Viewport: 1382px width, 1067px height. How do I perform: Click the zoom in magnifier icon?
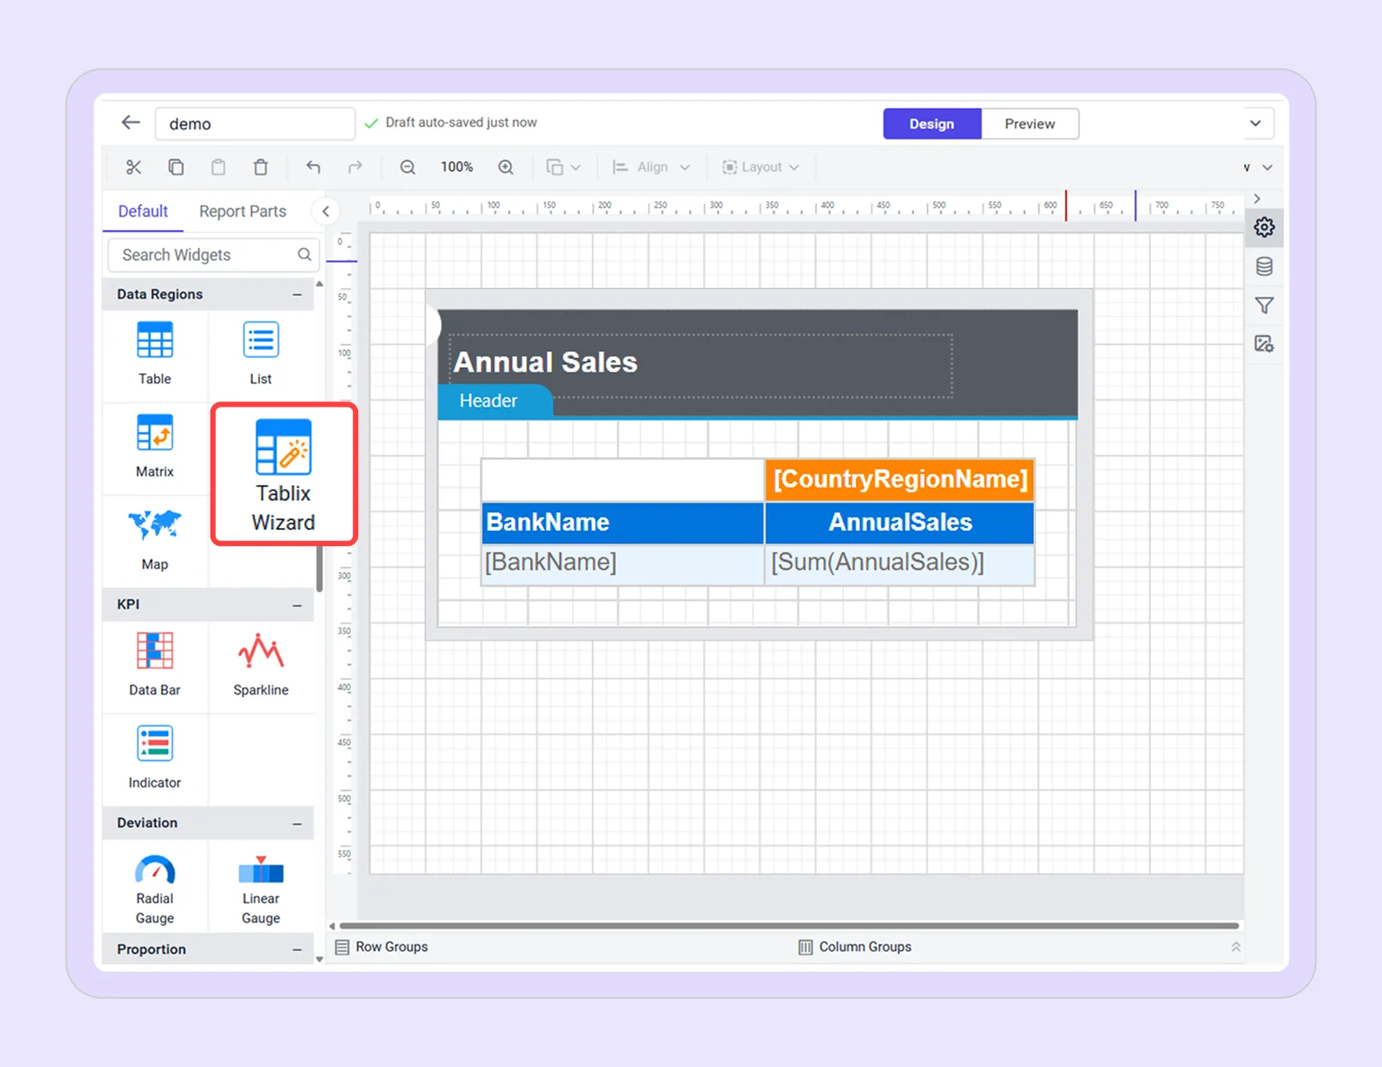506,166
